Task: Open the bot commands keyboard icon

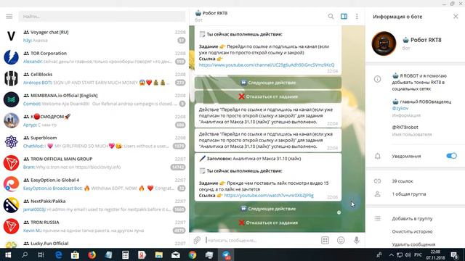Action: 325,240
